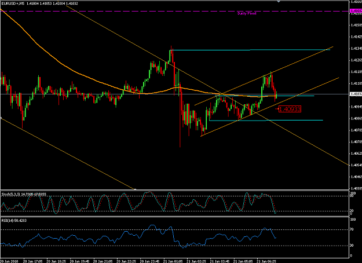The width and height of the screenshot is (362, 263).
Task: Select the red 1.40933 price label box
Action: click(x=290, y=109)
